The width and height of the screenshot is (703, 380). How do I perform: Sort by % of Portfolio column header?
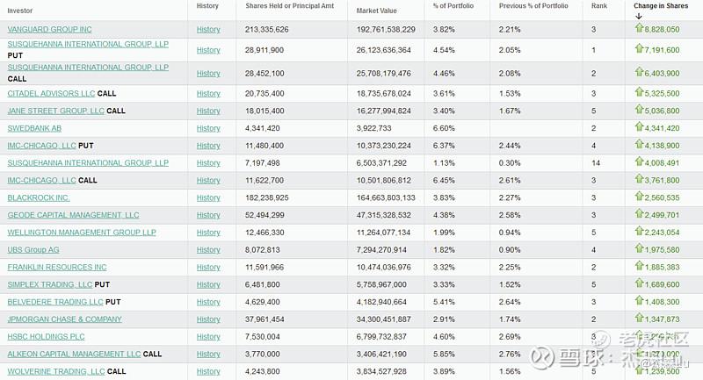coord(453,6)
